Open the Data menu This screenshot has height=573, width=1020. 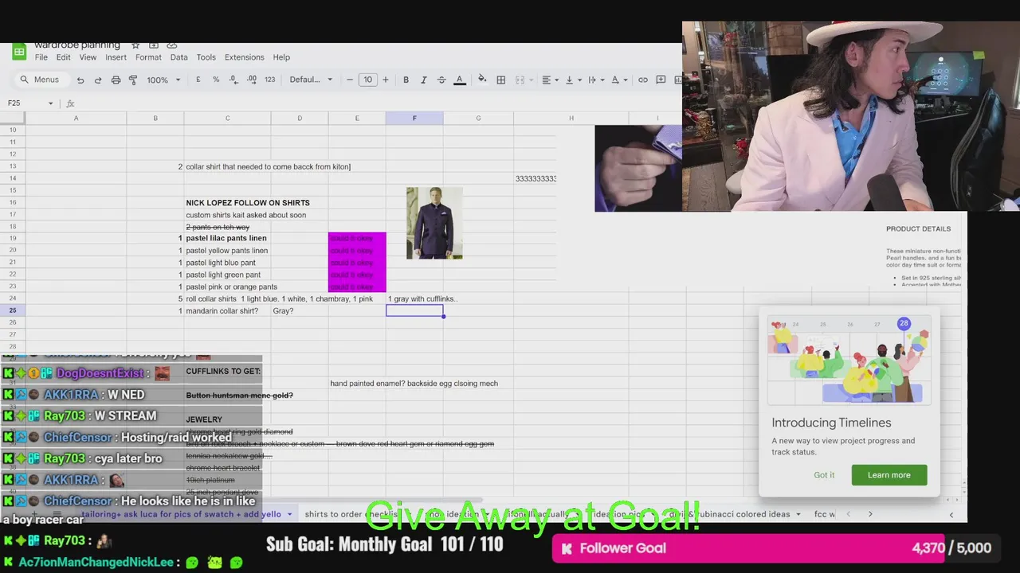pyautogui.click(x=178, y=57)
